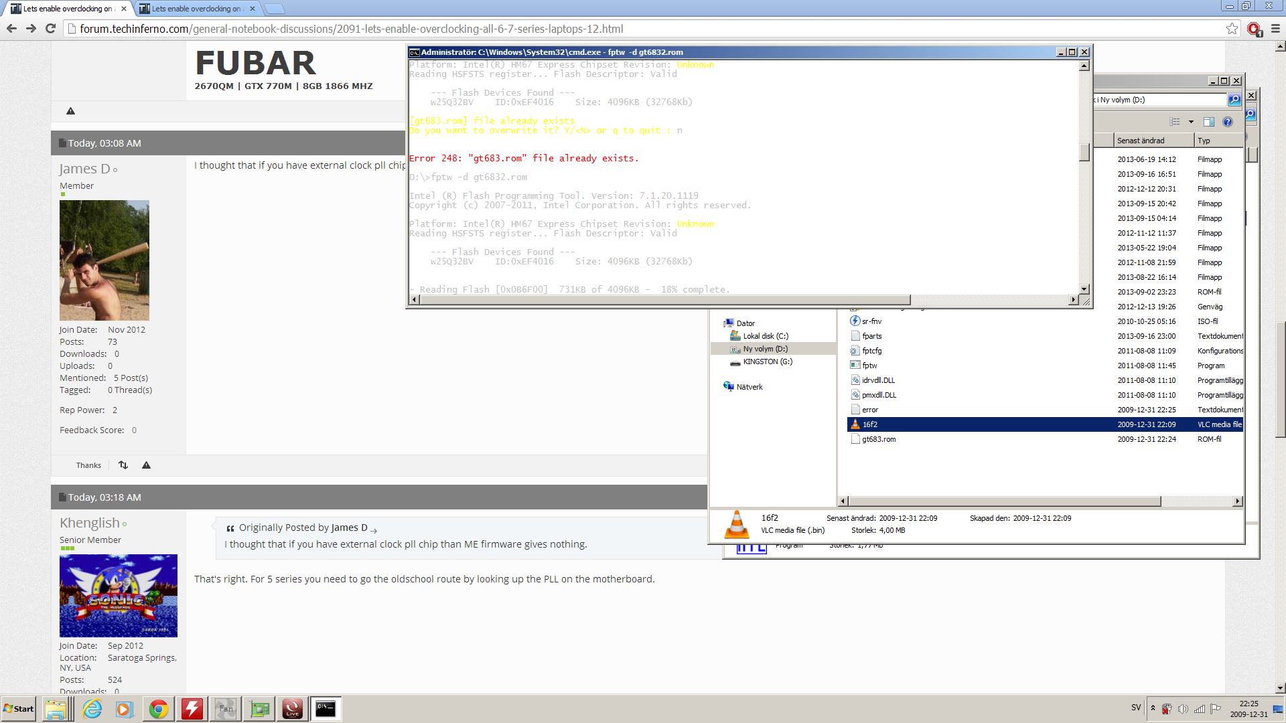Sort files by Typ column

[x=1219, y=141]
